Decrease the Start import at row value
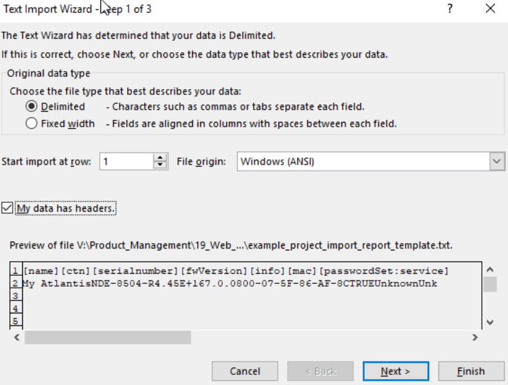The height and width of the screenshot is (385, 508). coord(160,165)
